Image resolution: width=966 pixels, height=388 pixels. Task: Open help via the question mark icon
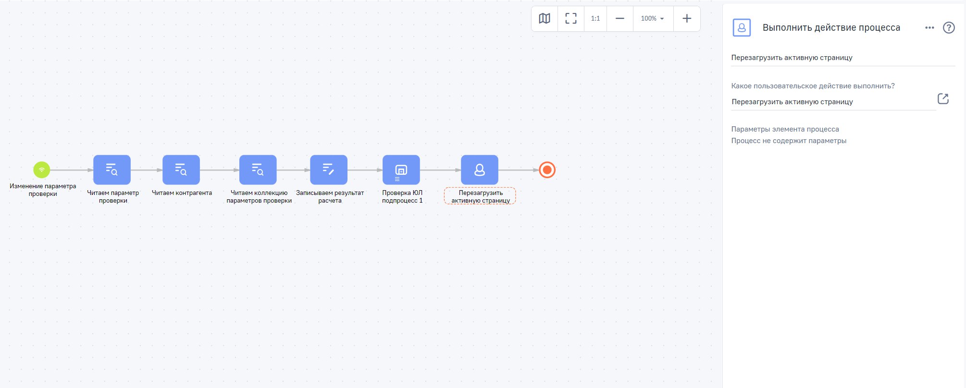(949, 28)
